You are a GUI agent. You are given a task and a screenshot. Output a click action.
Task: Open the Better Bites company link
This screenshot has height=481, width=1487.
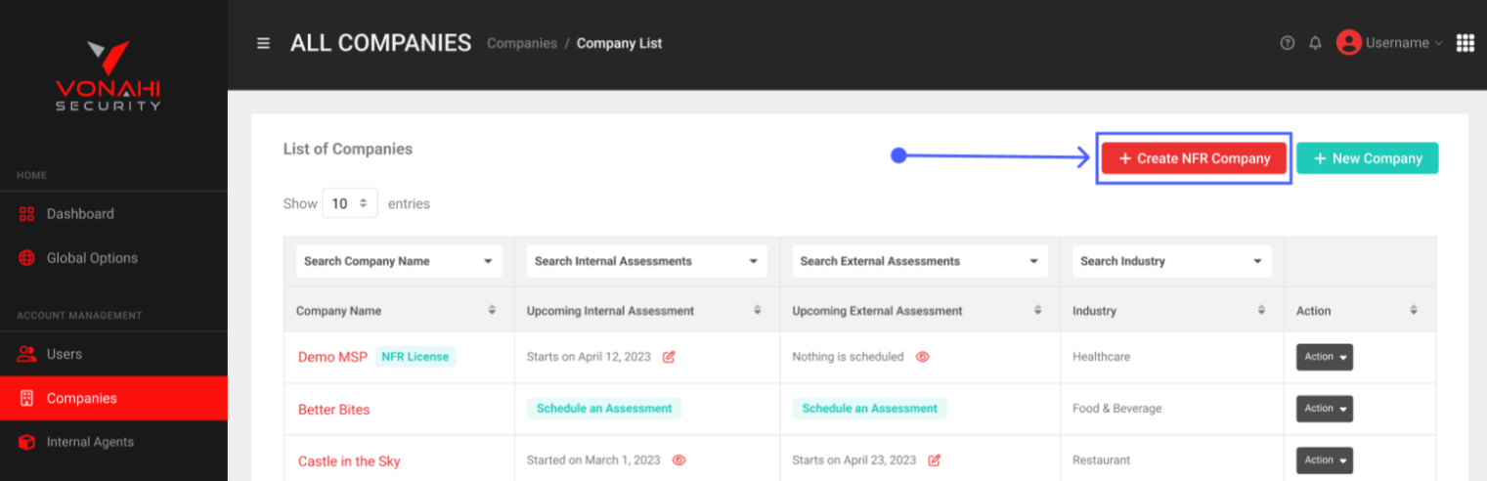pos(334,410)
